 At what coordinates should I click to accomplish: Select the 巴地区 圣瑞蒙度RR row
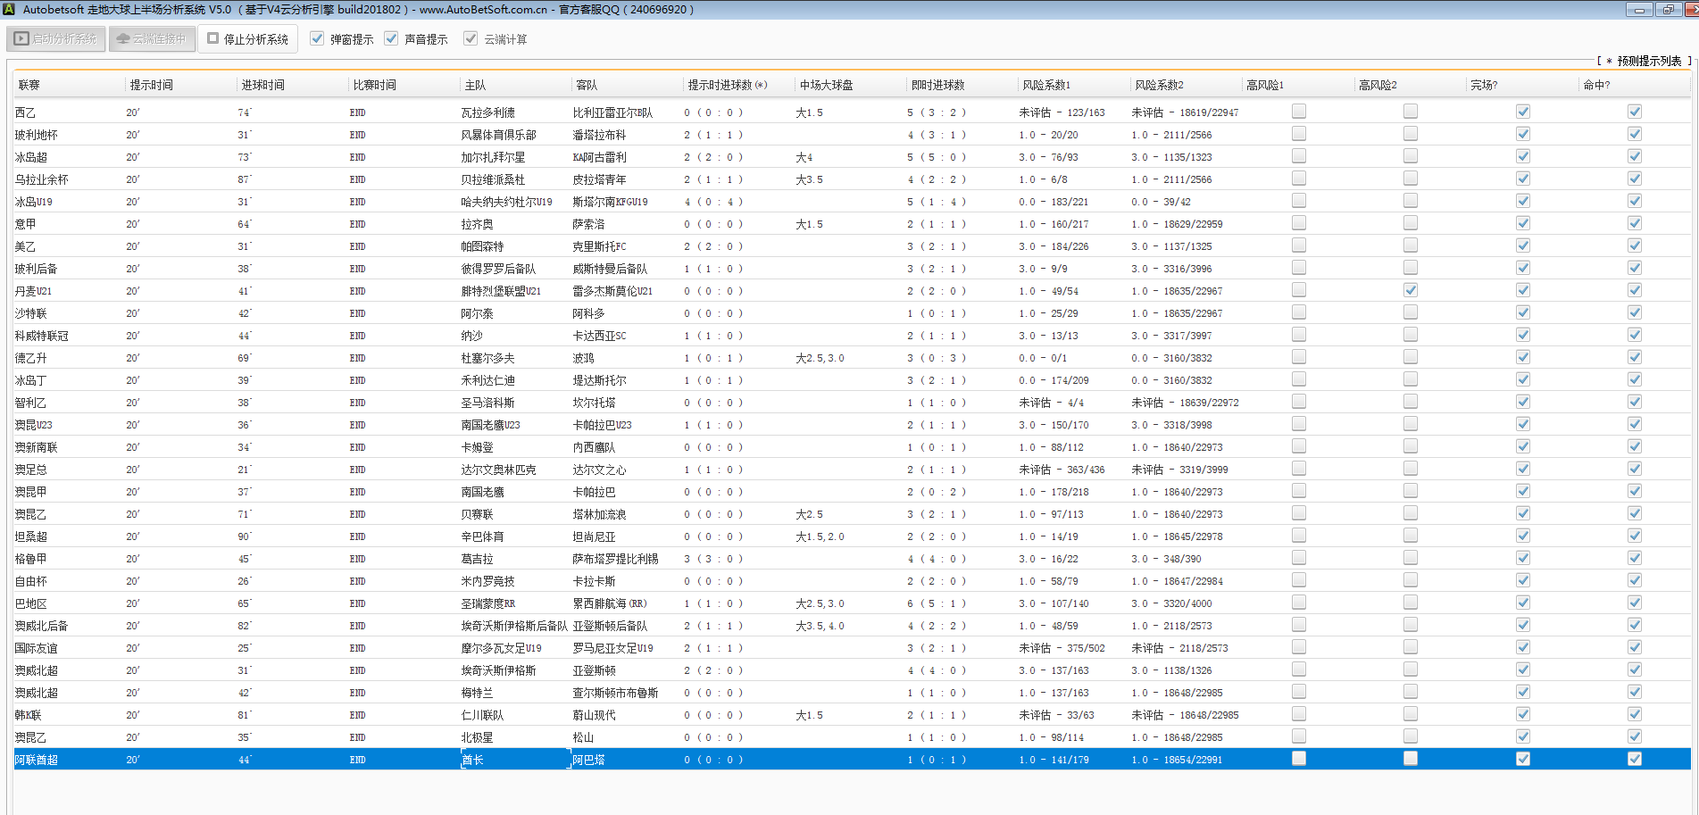click(487, 603)
